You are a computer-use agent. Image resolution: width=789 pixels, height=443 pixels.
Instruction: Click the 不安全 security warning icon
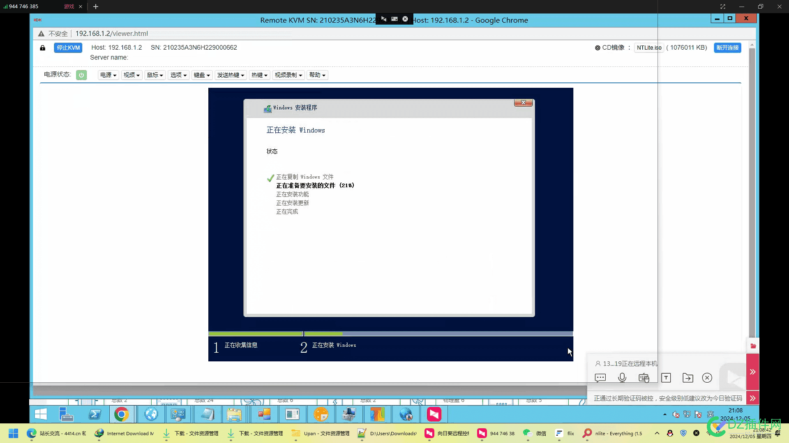tap(41, 34)
